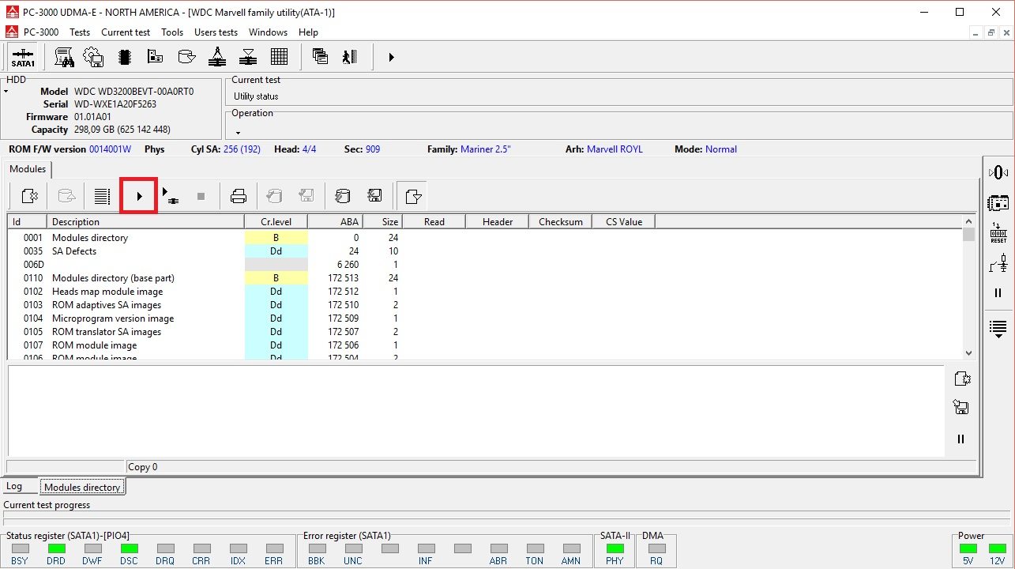Select module row with Id 006D
The height and width of the screenshot is (569, 1015).
pos(485,265)
